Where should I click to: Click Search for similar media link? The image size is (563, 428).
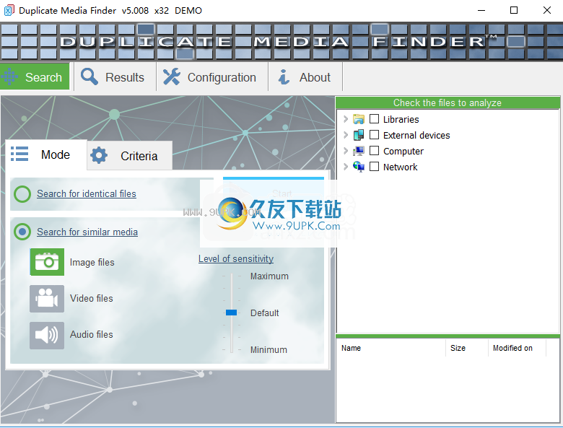pos(87,232)
